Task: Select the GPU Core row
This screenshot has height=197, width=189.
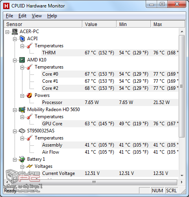Action: pos(110,124)
